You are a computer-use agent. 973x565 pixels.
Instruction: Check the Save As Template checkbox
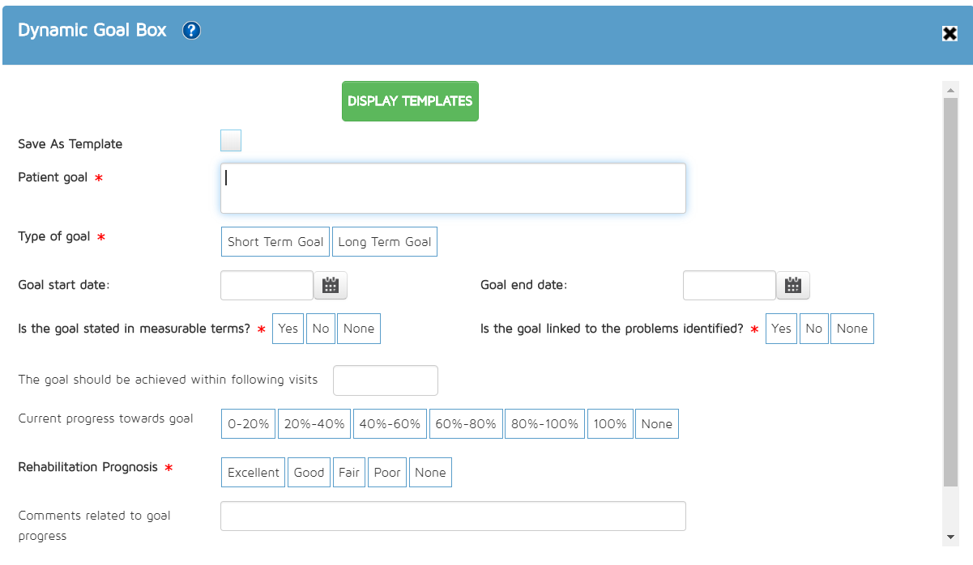tap(231, 141)
